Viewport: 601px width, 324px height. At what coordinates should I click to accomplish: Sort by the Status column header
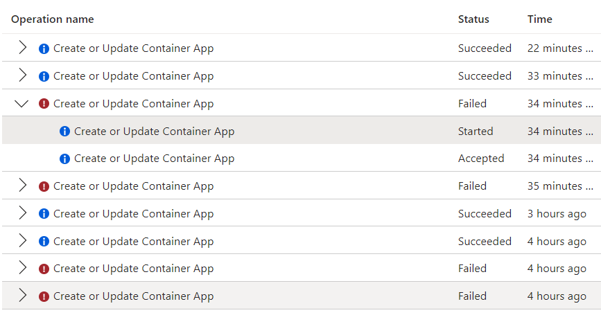[x=473, y=19]
